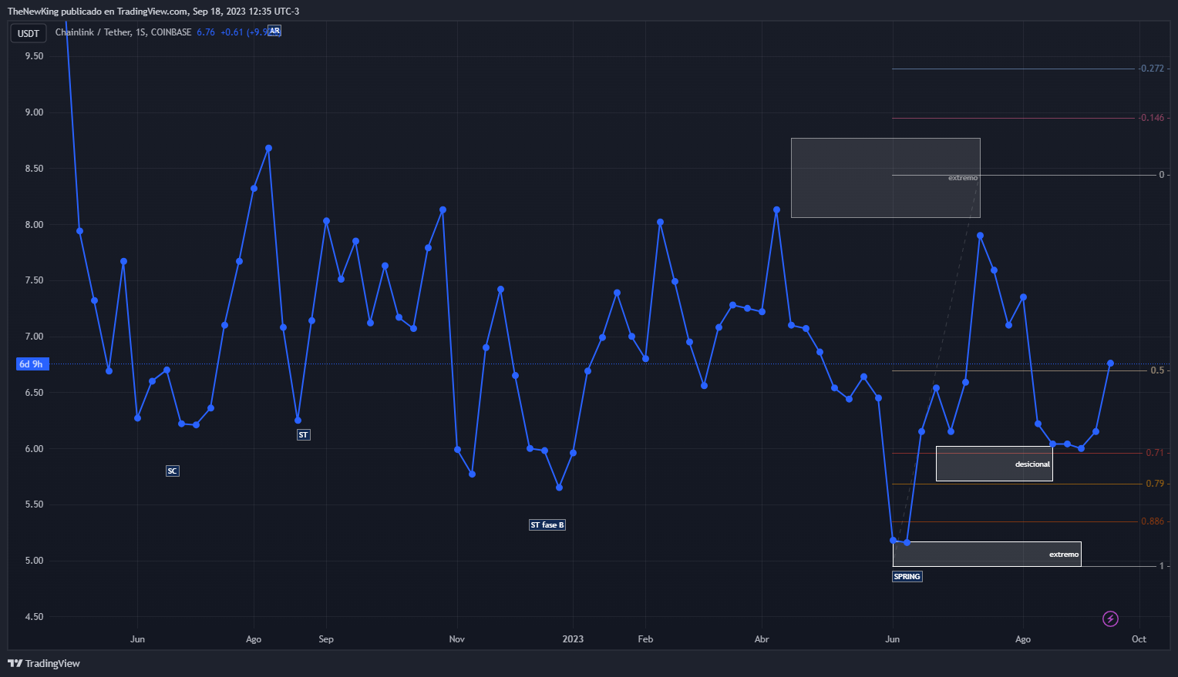This screenshot has height=677, width=1178.
Task: Click the 0.5 Fibonacci level label
Action: click(x=1157, y=370)
